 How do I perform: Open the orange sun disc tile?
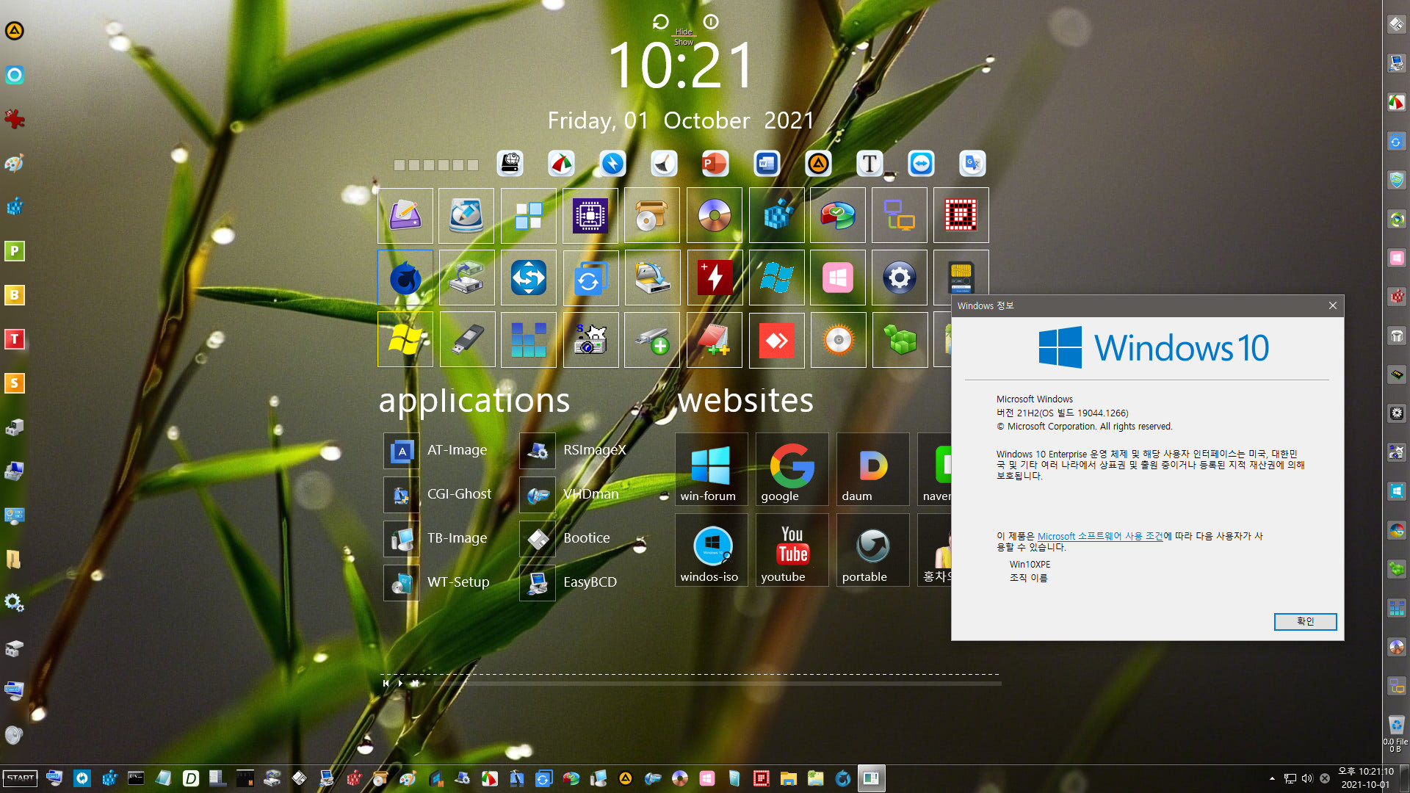[838, 340]
